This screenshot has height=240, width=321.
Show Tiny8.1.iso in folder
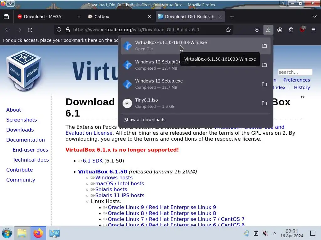264,103
